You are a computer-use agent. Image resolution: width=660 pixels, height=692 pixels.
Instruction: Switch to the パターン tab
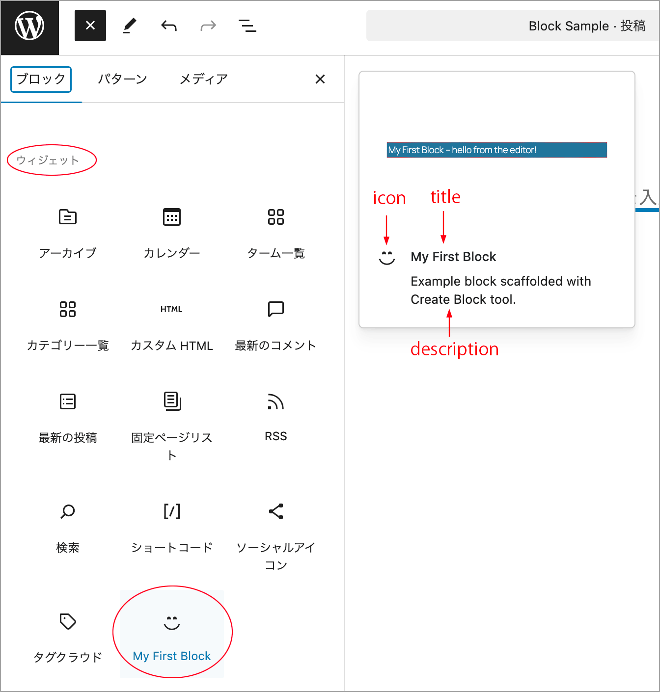(x=122, y=80)
